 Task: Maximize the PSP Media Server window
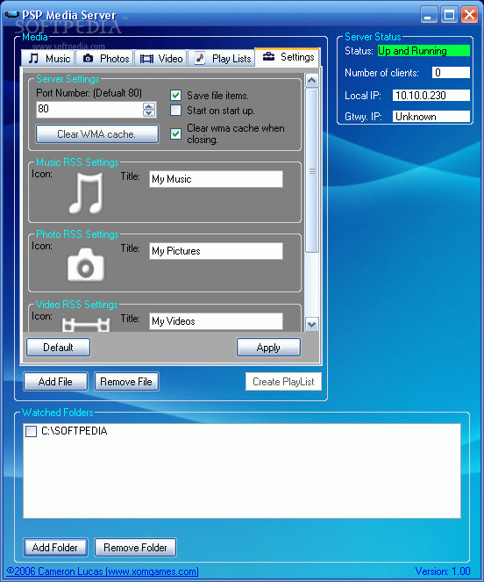[x=450, y=15]
